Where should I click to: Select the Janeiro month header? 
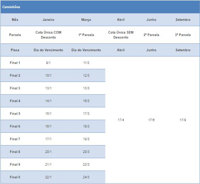click(x=48, y=20)
